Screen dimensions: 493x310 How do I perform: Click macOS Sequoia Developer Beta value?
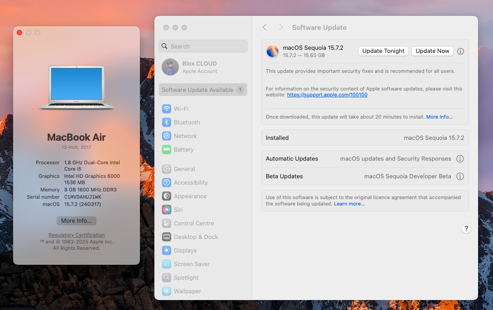pos(407,176)
